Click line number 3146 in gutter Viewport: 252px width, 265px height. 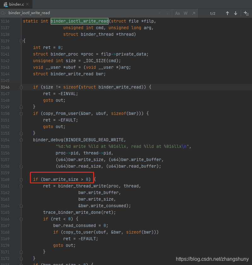[5, 87]
